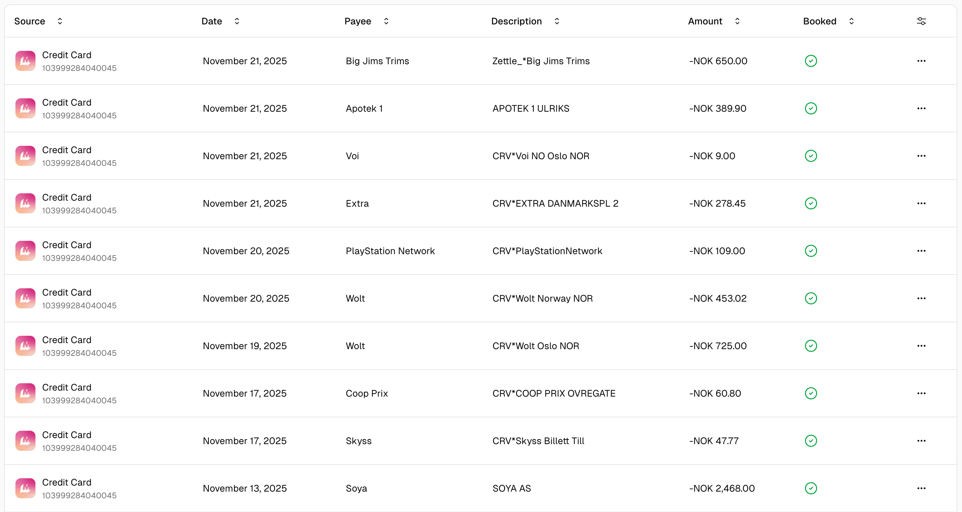Toggle the booked checkmark on the Coop Prix row

[x=810, y=393]
